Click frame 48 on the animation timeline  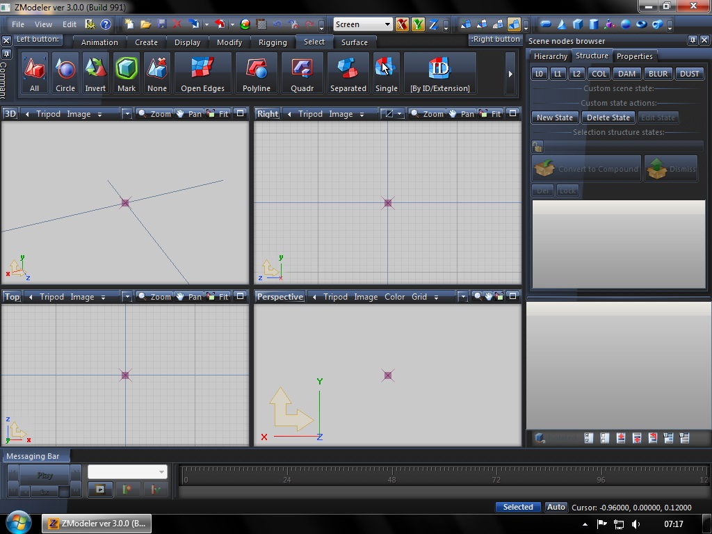coord(391,480)
